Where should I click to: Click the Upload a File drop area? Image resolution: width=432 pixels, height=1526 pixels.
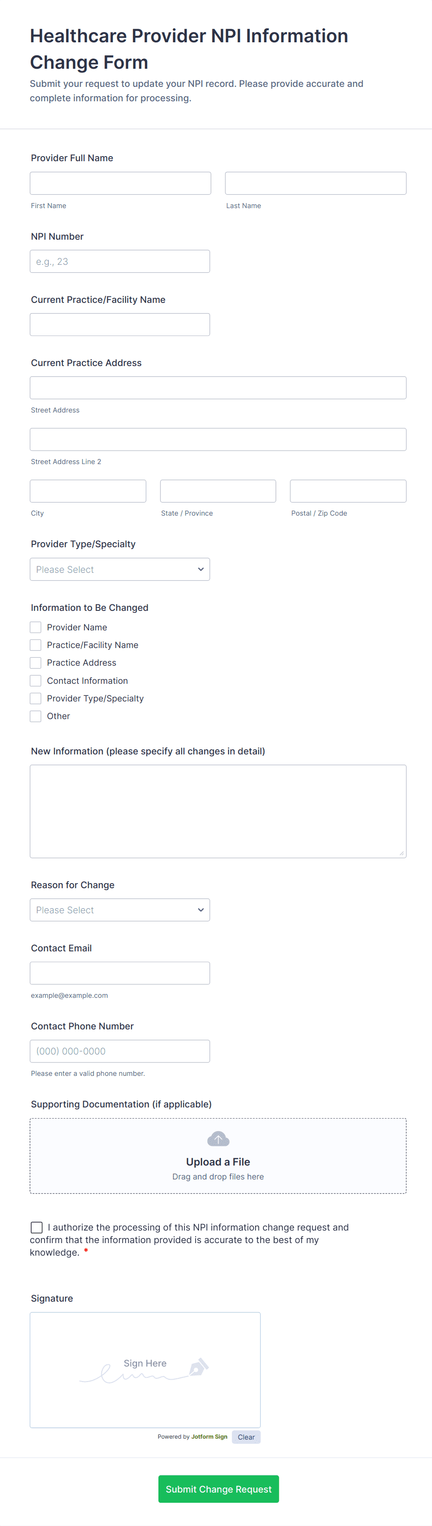click(217, 1155)
